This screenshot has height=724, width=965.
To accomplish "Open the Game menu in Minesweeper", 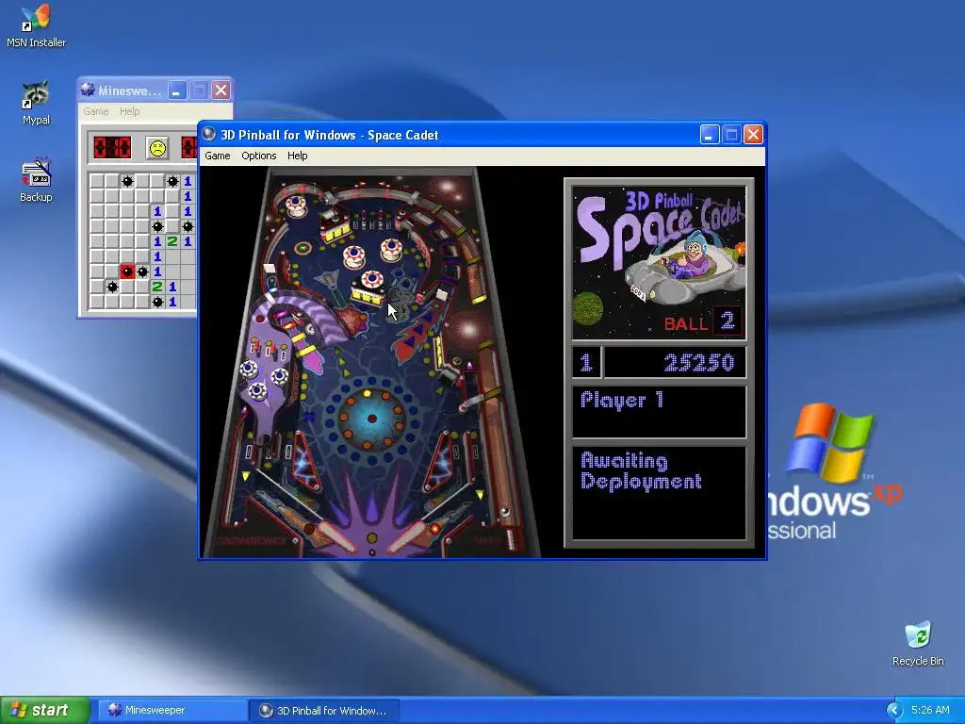I will coord(96,111).
